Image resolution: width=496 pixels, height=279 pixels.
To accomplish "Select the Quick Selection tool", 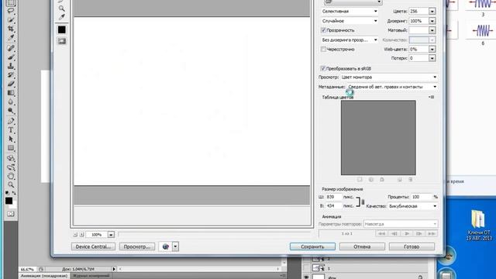I will [11, 20].
